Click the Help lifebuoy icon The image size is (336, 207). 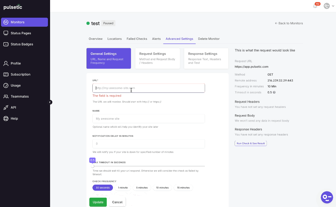pyautogui.click(x=6, y=118)
